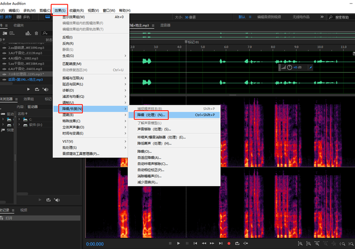Click the new file icon in Files panel
This screenshot has height=249, width=355.
click(12, 33)
